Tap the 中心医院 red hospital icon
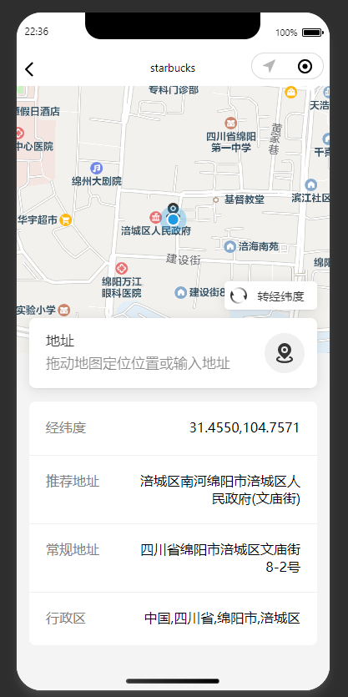Viewport: 348px width, 697px height. pyautogui.click(x=19, y=133)
